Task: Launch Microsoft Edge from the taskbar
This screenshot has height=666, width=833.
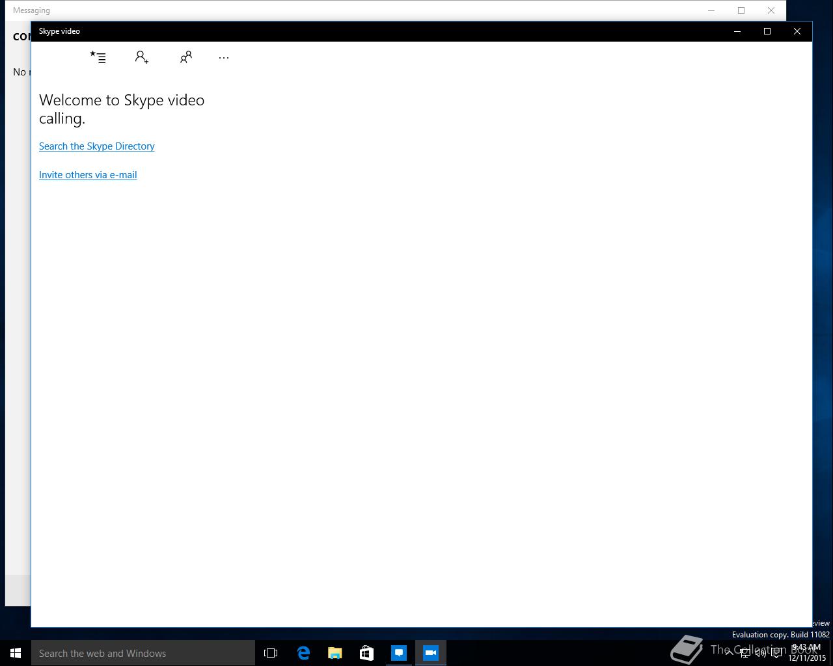Action: (x=303, y=653)
